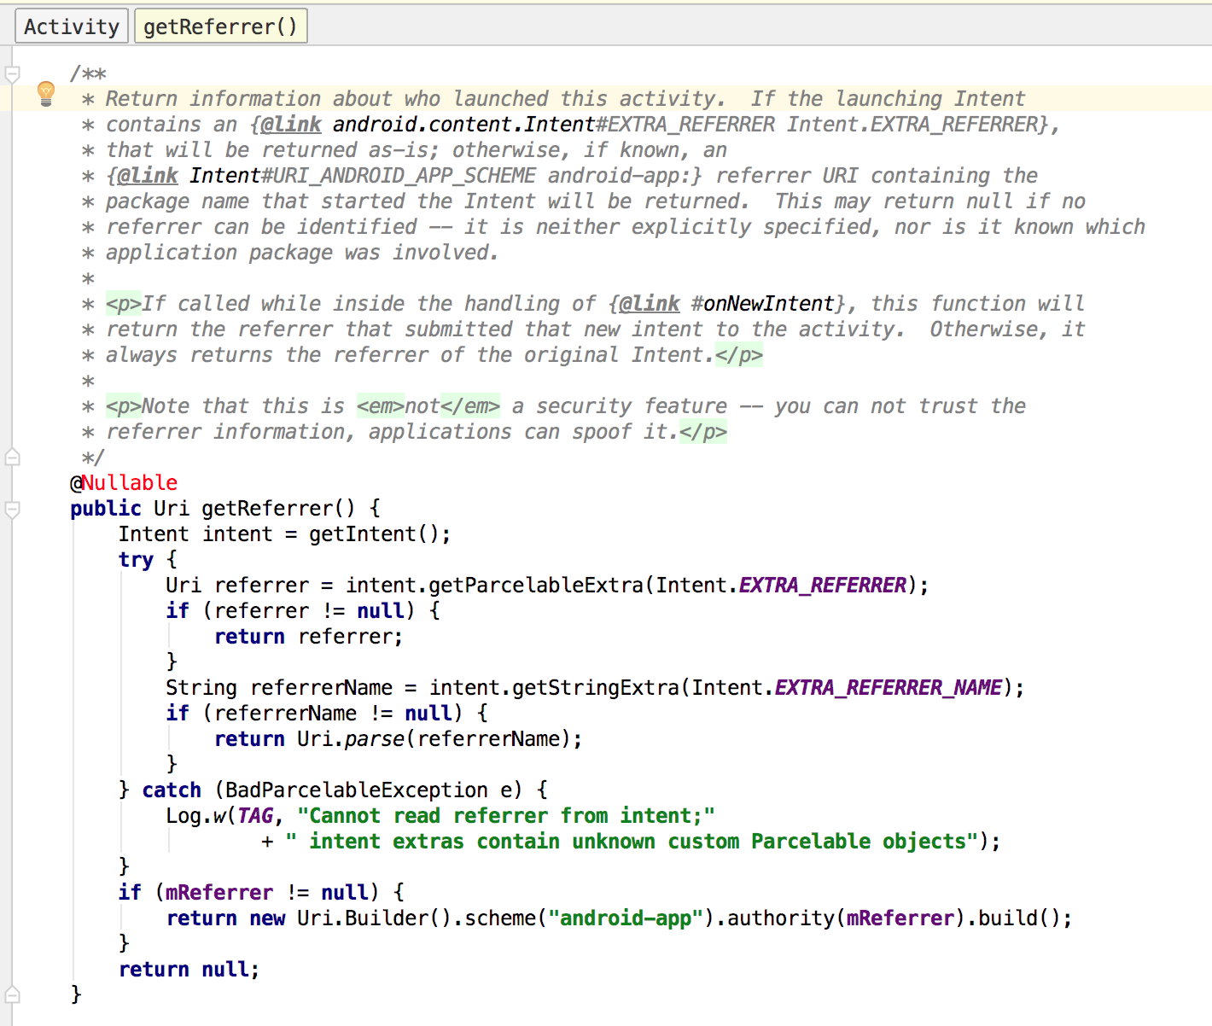
Task: Click the yellow lightbulb intention icon
Action: point(46,93)
